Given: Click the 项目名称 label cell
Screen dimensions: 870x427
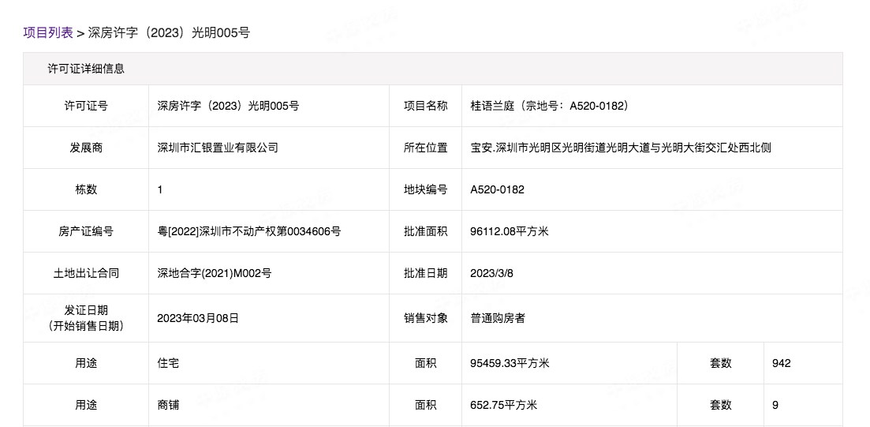Looking at the screenshot, I should click(x=426, y=106).
